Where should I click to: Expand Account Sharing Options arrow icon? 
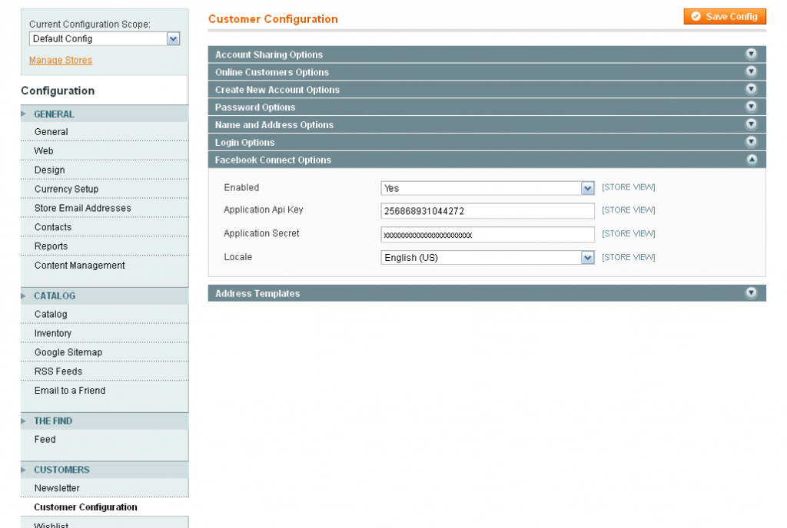[751, 54]
